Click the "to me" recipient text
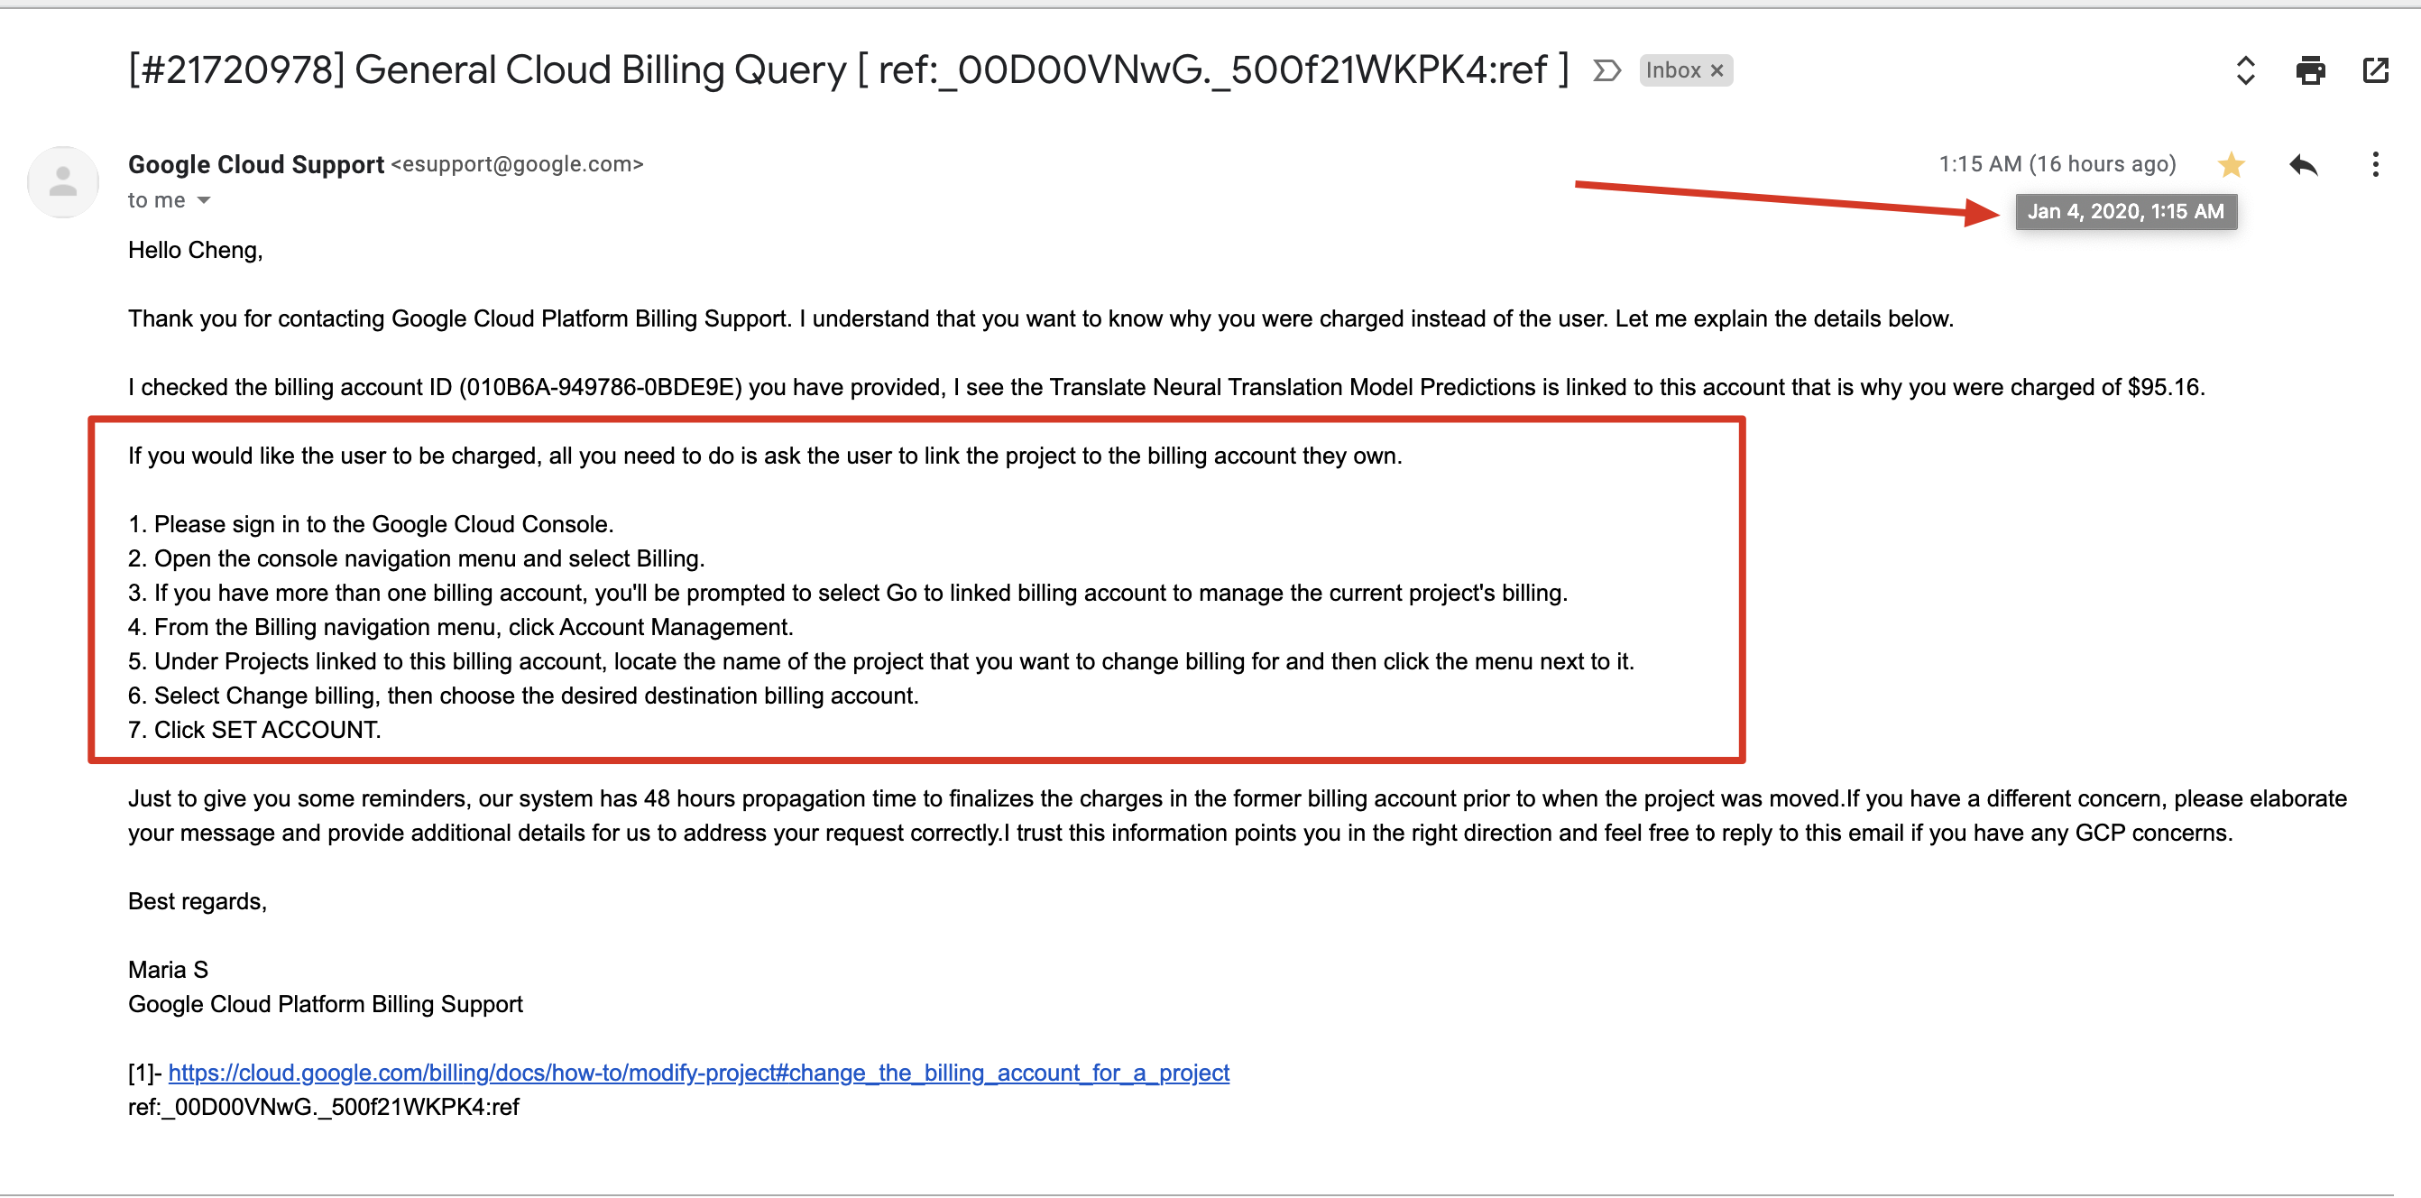 [156, 200]
